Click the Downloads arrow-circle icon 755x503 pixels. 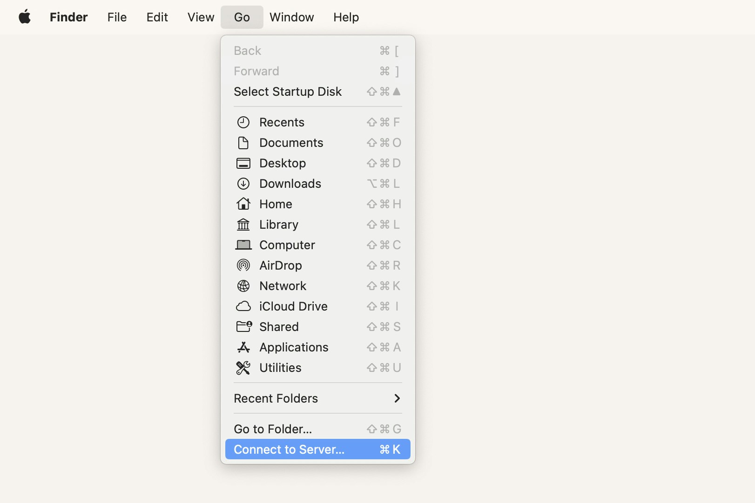[243, 184]
